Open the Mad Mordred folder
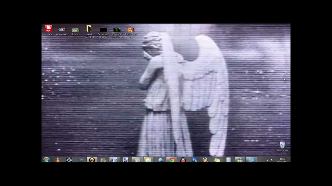 (x=89, y=30)
